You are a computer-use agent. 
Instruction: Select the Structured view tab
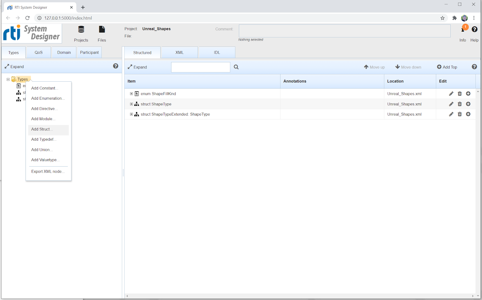point(142,53)
